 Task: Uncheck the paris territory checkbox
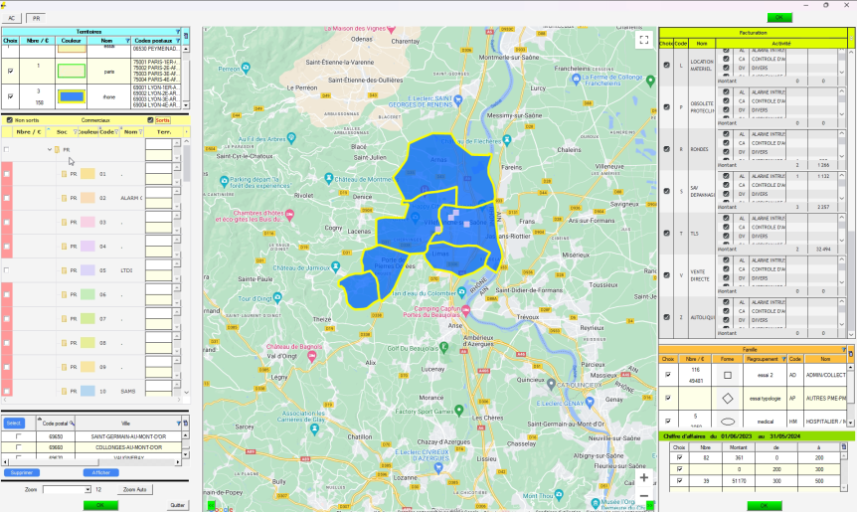pyautogui.click(x=10, y=72)
